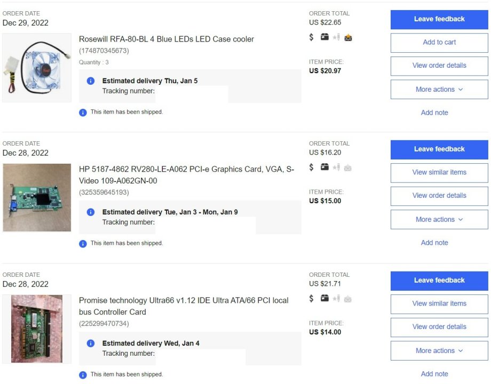This screenshot has height=384, width=491.
Task: Click the paid dollar icon on the Promise order
Action: click(x=312, y=299)
